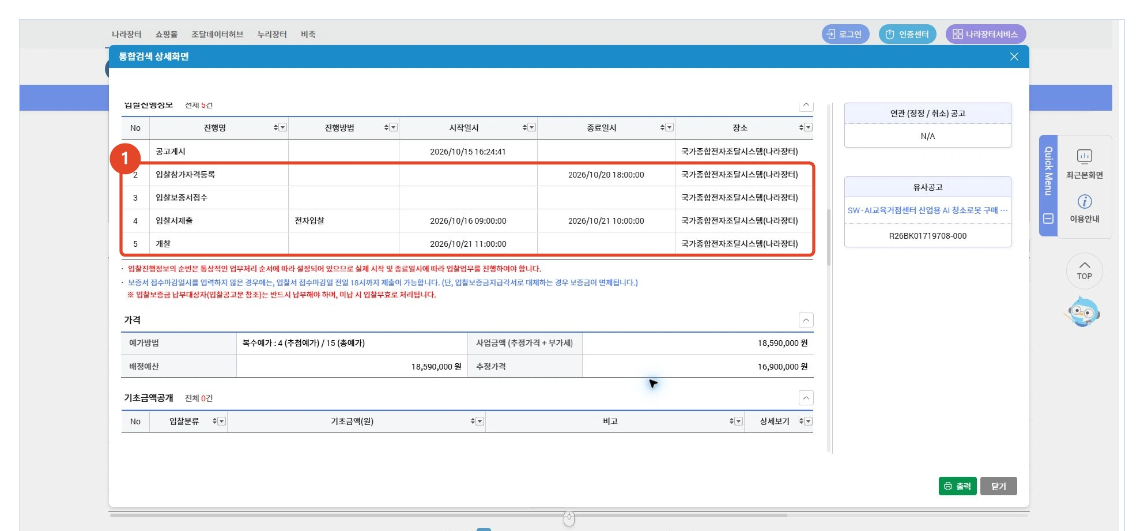Open the 쇼핑몰 menu item
The width and height of the screenshot is (1144, 531).
tap(167, 35)
